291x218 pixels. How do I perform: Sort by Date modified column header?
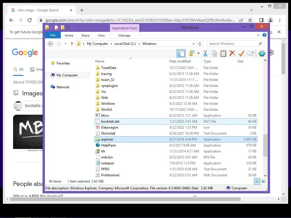(180, 61)
